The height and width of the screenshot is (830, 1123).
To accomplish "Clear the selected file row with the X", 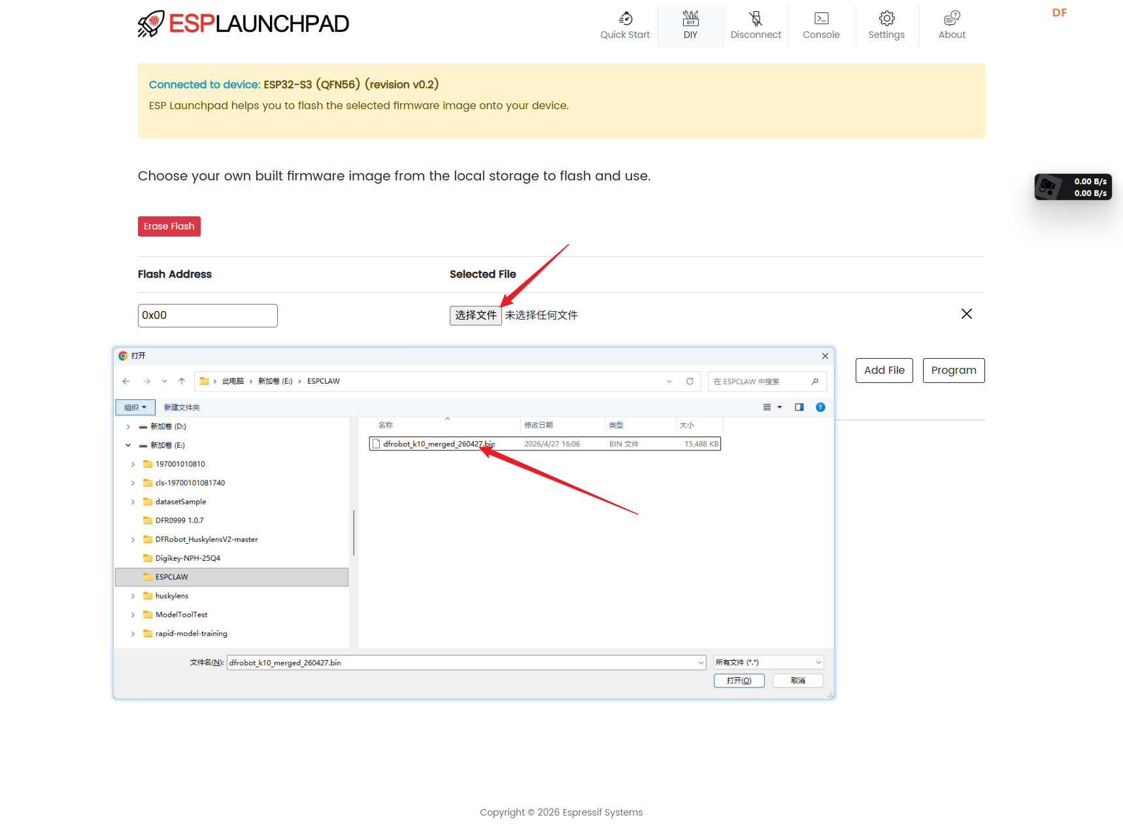I will [x=967, y=314].
